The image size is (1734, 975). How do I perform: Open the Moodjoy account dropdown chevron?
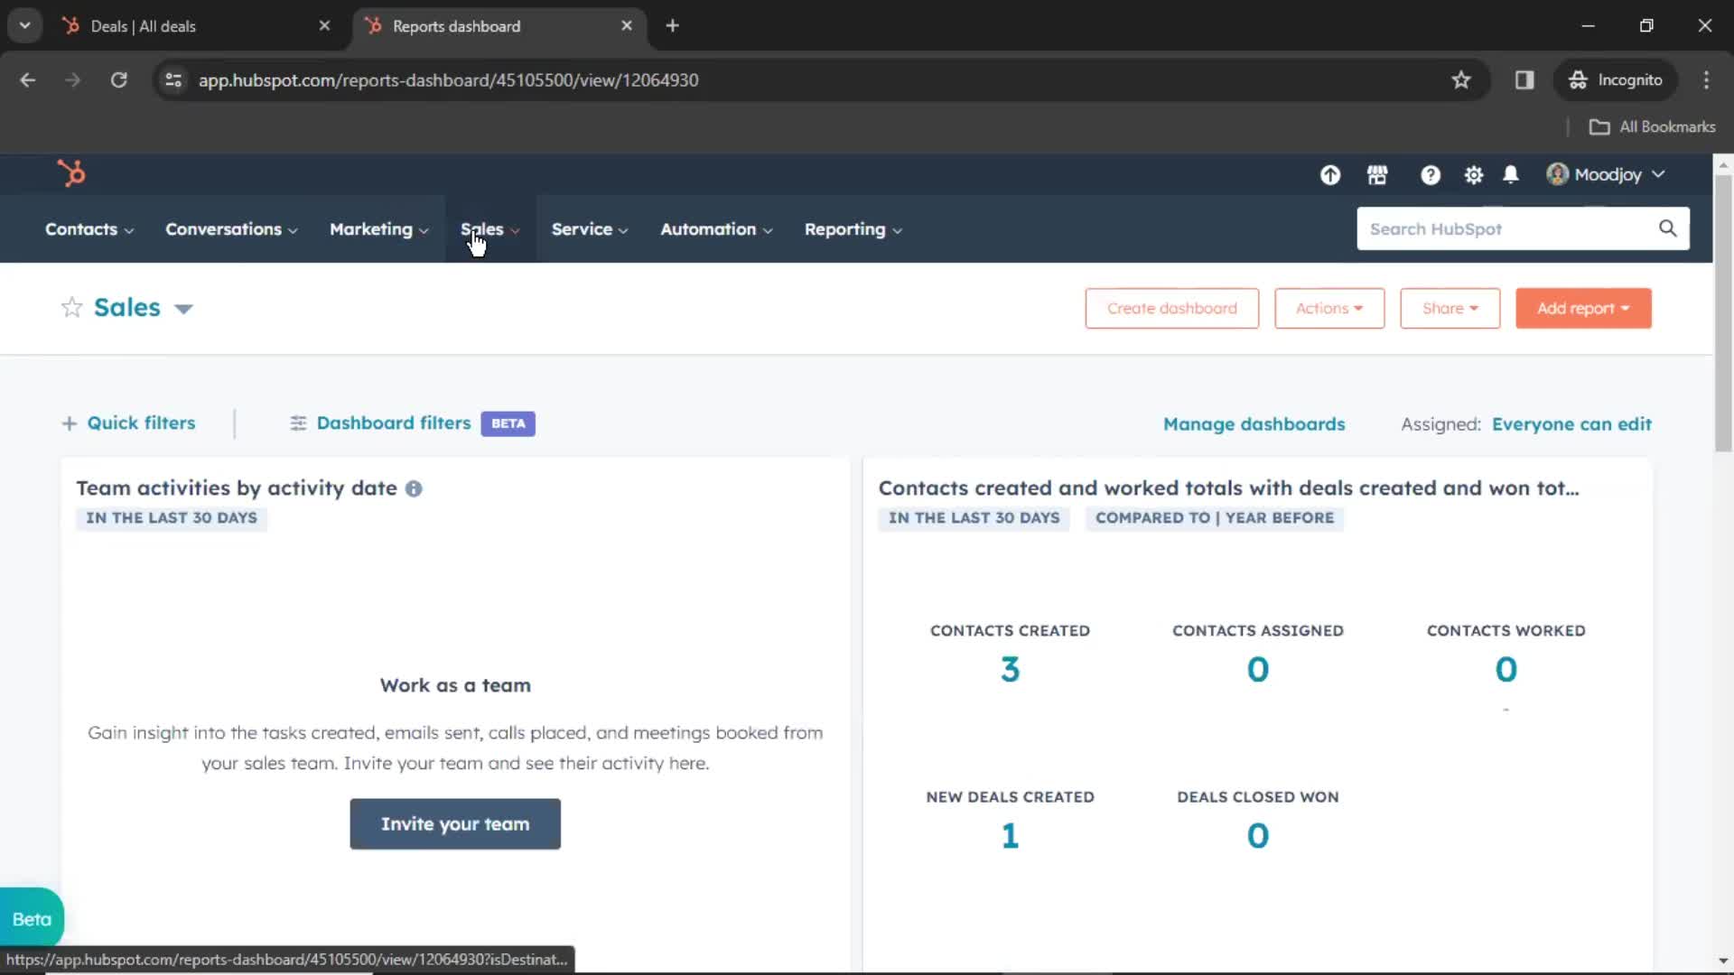pos(1658,174)
